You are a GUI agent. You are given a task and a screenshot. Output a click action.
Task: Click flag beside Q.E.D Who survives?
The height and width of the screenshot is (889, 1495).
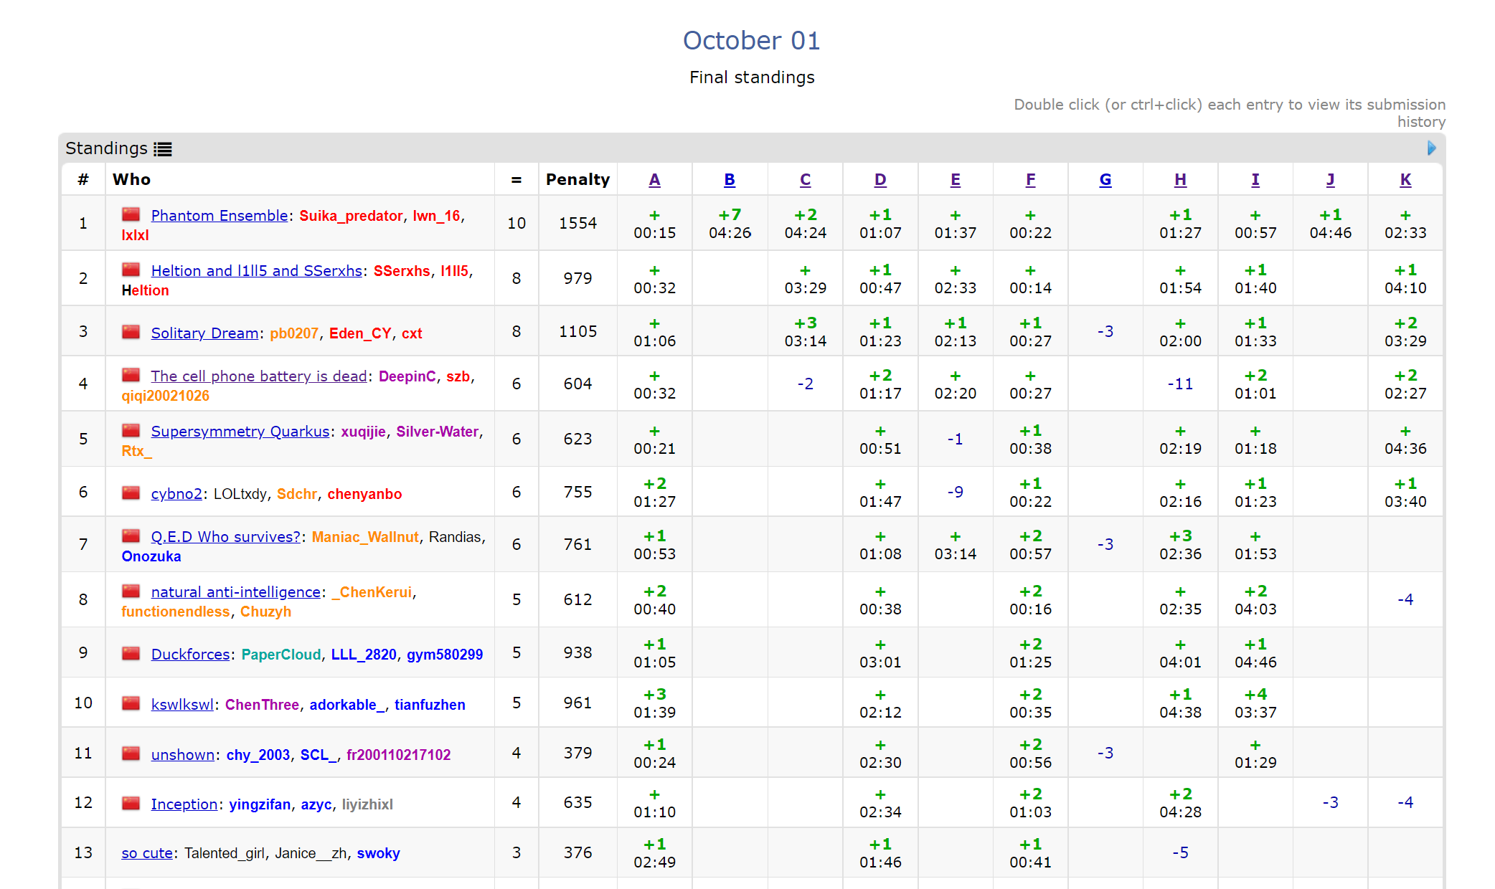(x=131, y=536)
